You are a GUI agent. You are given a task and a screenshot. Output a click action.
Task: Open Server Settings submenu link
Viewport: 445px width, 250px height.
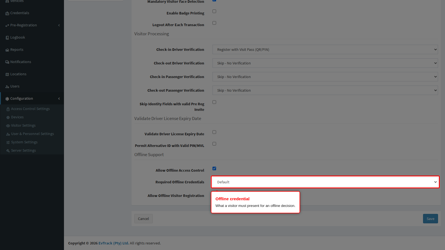point(32,151)
